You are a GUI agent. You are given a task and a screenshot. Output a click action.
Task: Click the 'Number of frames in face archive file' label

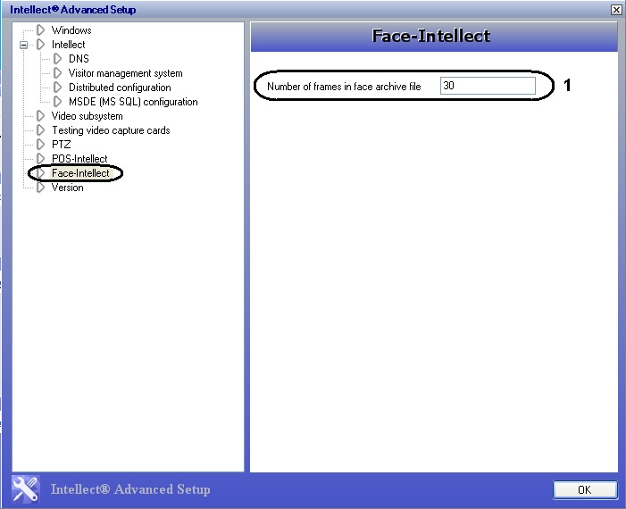[344, 87]
